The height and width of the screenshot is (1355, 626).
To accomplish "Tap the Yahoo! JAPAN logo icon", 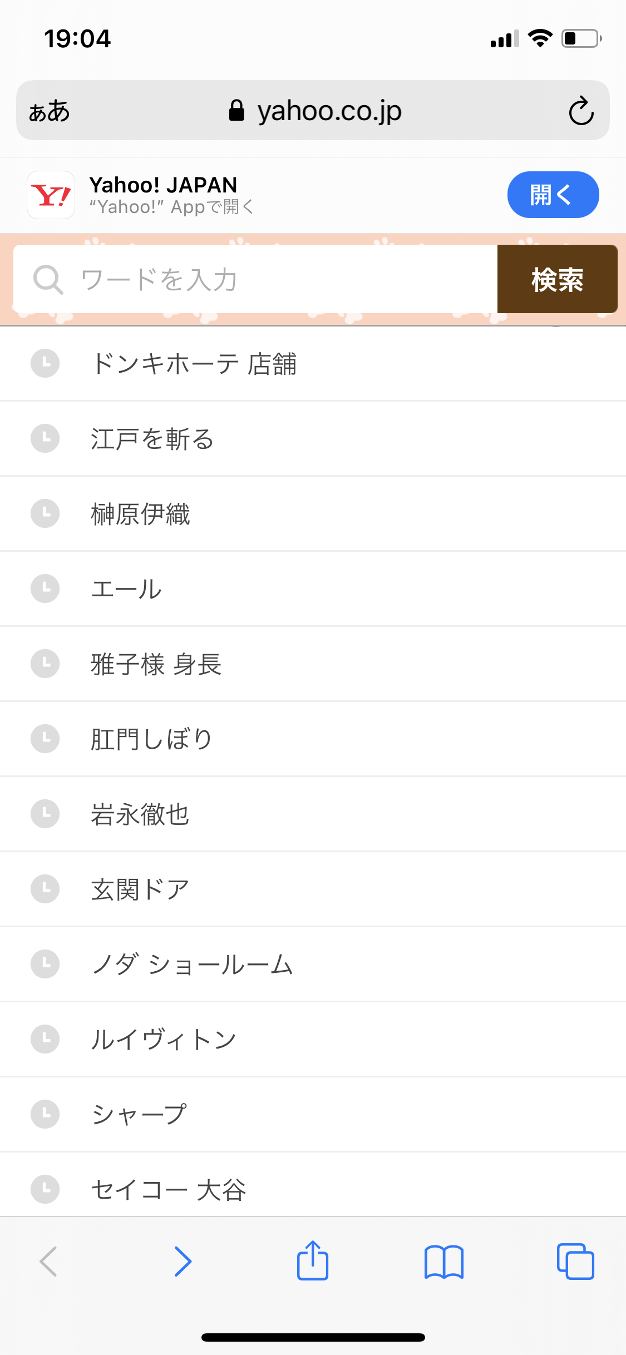I will point(50,195).
